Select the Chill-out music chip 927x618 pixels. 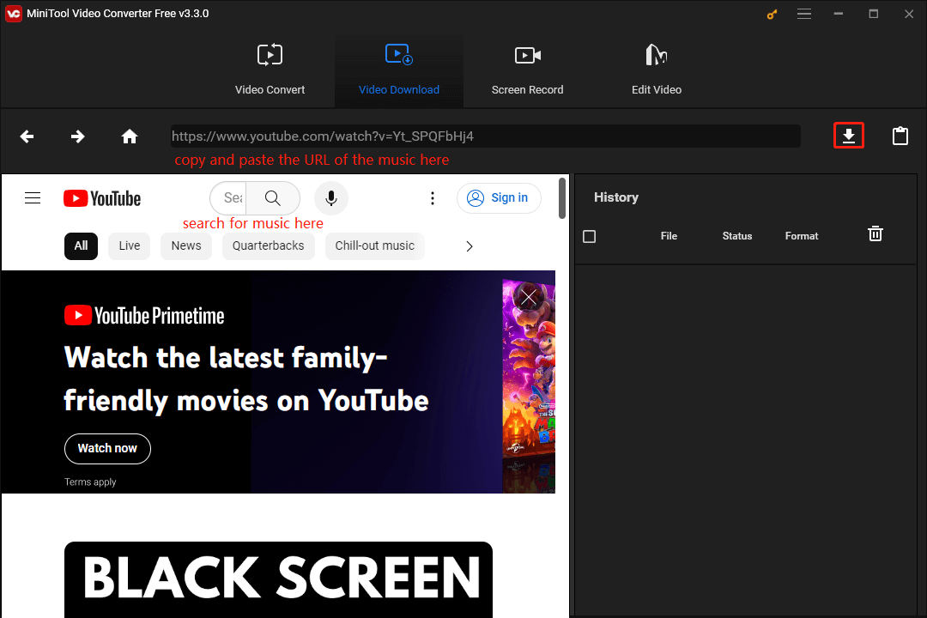coord(375,246)
